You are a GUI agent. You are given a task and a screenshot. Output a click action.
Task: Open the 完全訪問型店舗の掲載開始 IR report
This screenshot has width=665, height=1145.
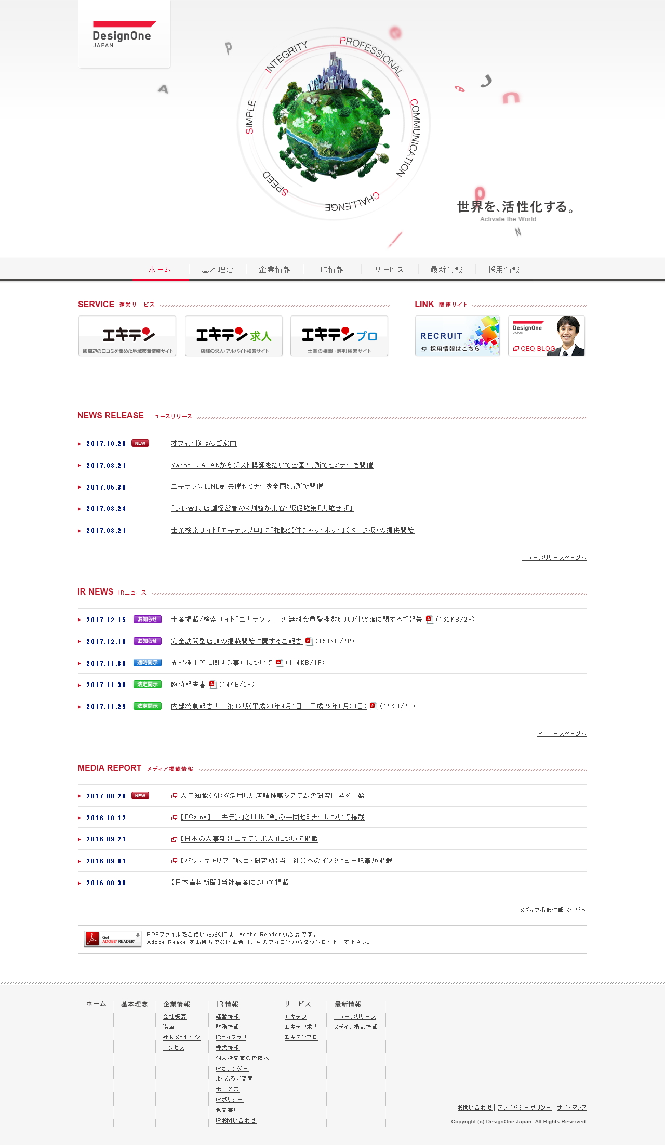coord(236,641)
